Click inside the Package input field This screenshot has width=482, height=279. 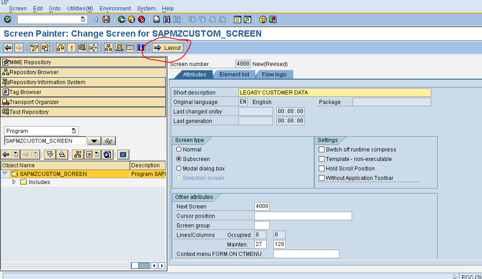coord(391,102)
